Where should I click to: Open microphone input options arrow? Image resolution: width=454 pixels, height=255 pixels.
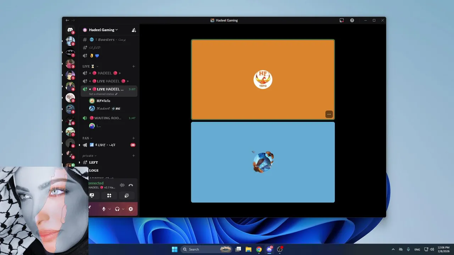tap(110, 209)
